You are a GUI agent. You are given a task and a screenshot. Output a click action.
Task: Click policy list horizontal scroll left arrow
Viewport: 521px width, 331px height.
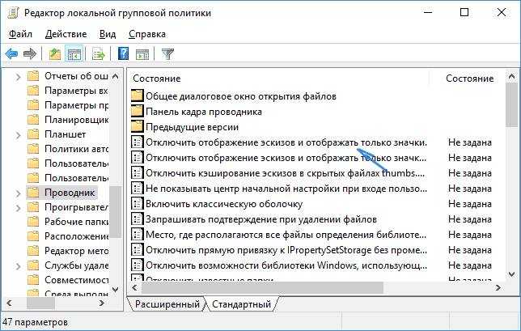click(x=134, y=287)
